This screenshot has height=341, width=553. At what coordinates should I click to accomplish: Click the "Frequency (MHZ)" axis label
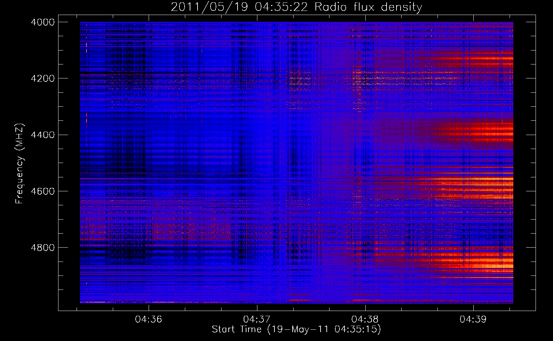coord(19,164)
